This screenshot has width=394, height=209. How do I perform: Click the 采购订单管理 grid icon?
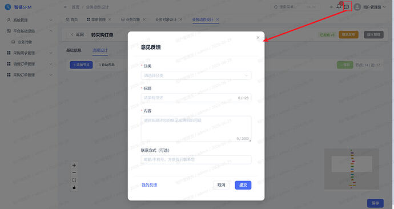point(9,75)
